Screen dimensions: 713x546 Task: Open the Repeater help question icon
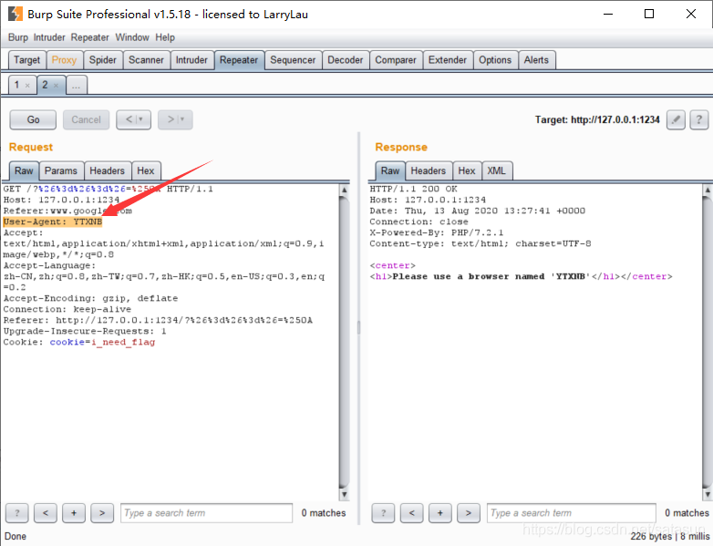[x=699, y=120]
